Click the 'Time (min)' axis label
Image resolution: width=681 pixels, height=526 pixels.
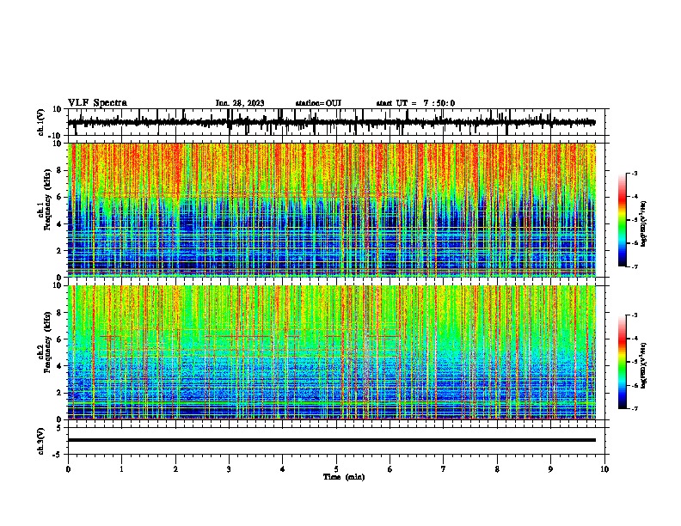pyautogui.click(x=344, y=477)
